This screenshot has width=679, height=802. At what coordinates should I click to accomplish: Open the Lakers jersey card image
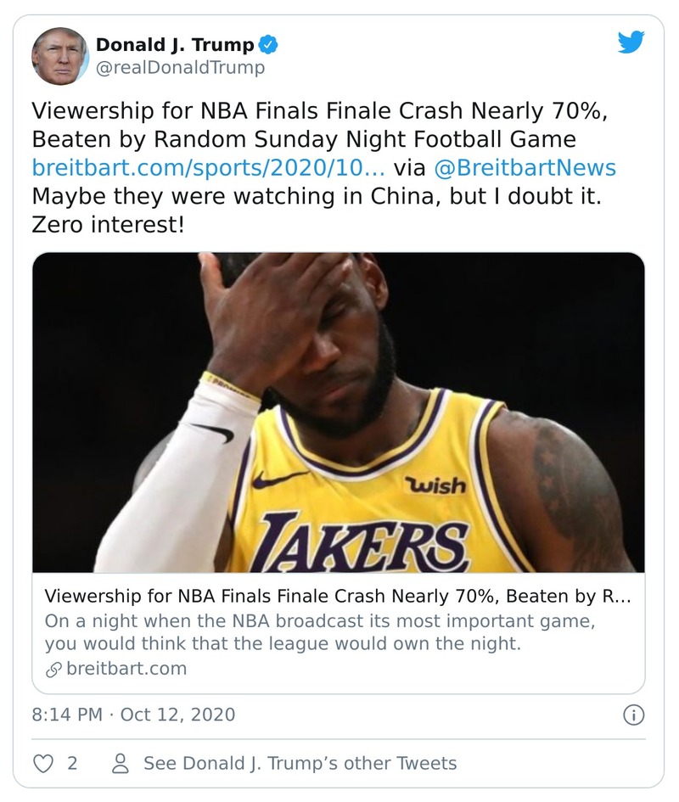point(338,412)
